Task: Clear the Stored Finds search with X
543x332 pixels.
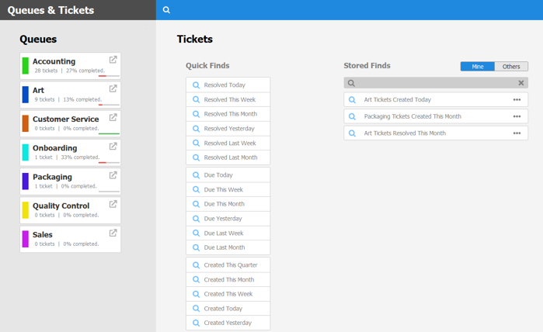Action: point(520,83)
